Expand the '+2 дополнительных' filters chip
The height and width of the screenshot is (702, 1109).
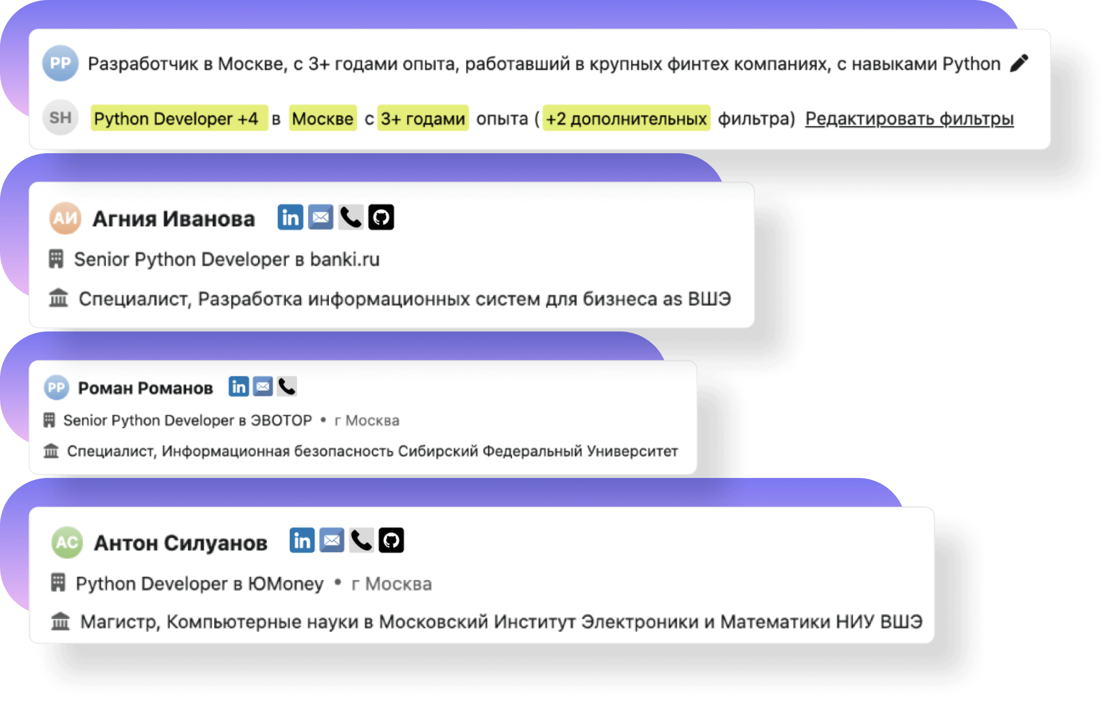pyautogui.click(x=626, y=119)
